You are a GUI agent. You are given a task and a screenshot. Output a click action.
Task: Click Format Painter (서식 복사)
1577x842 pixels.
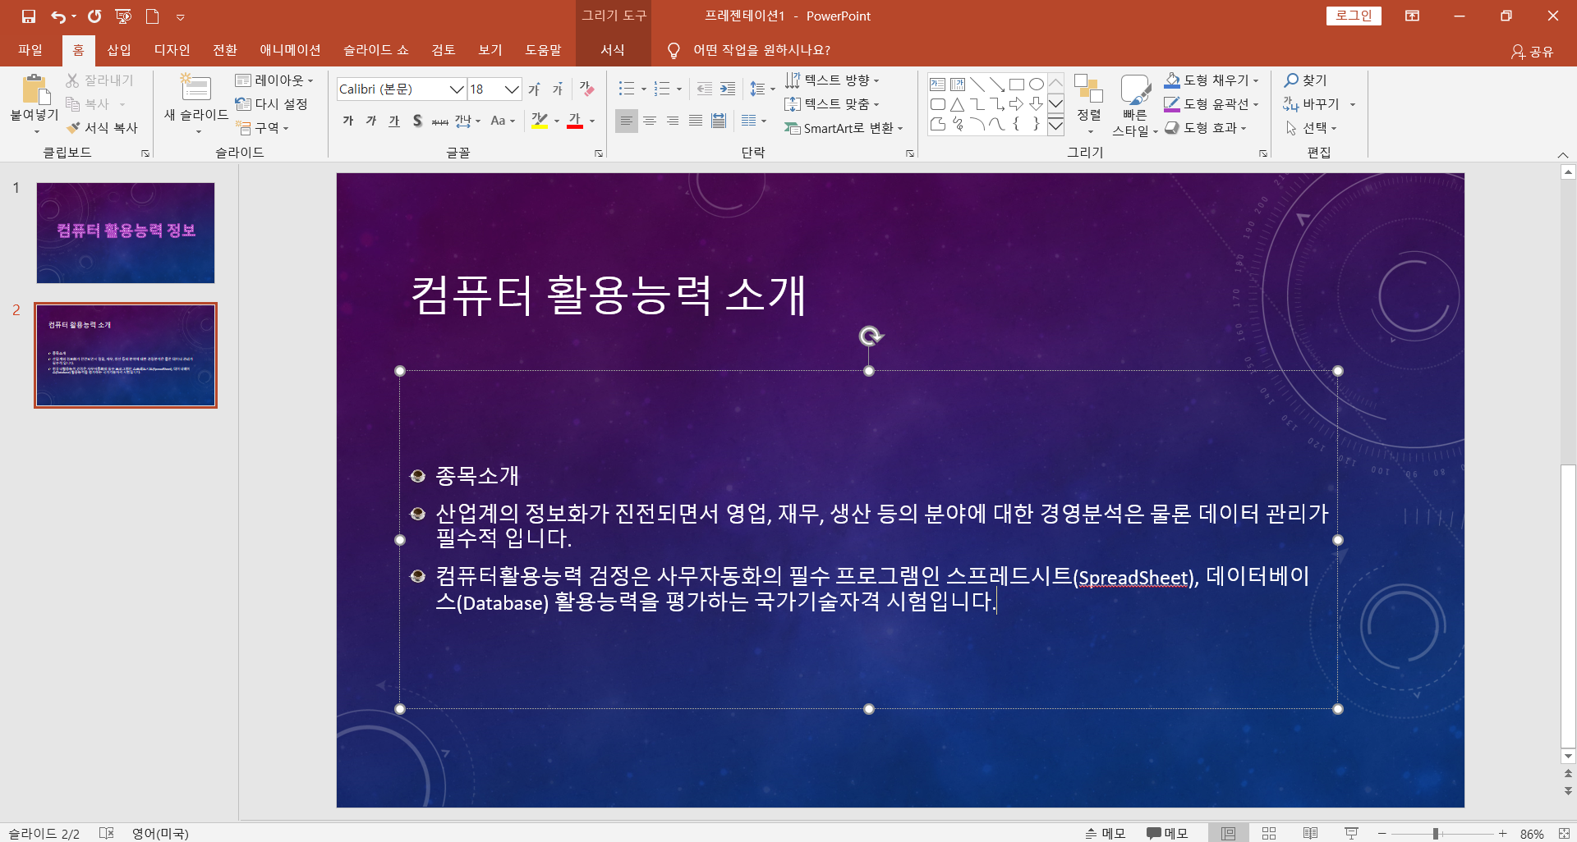[x=102, y=128]
